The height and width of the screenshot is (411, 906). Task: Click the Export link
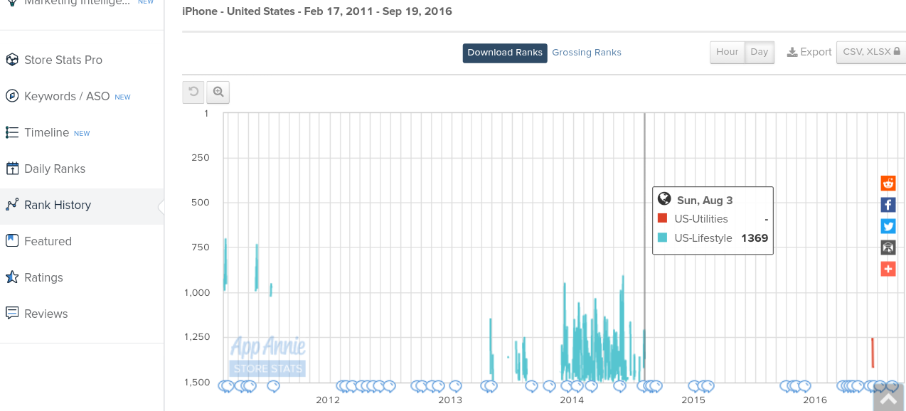coord(809,52)
